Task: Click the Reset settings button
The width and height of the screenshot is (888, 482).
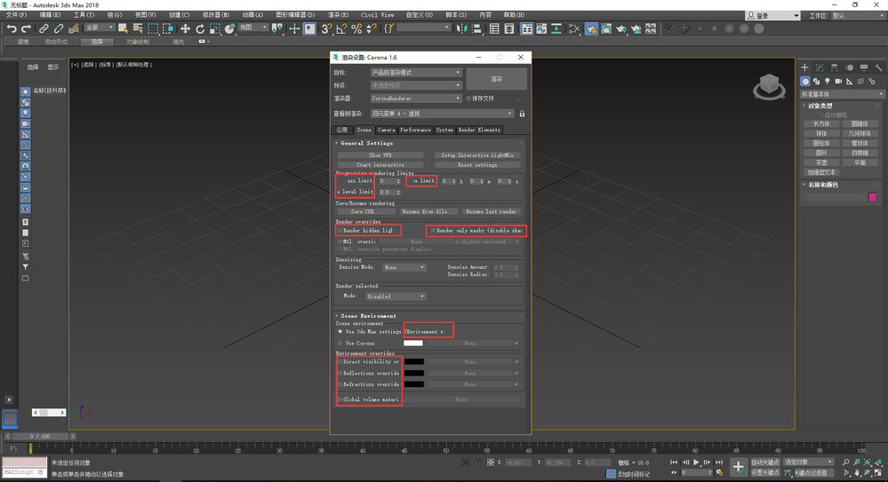Action: coord(477,165)
